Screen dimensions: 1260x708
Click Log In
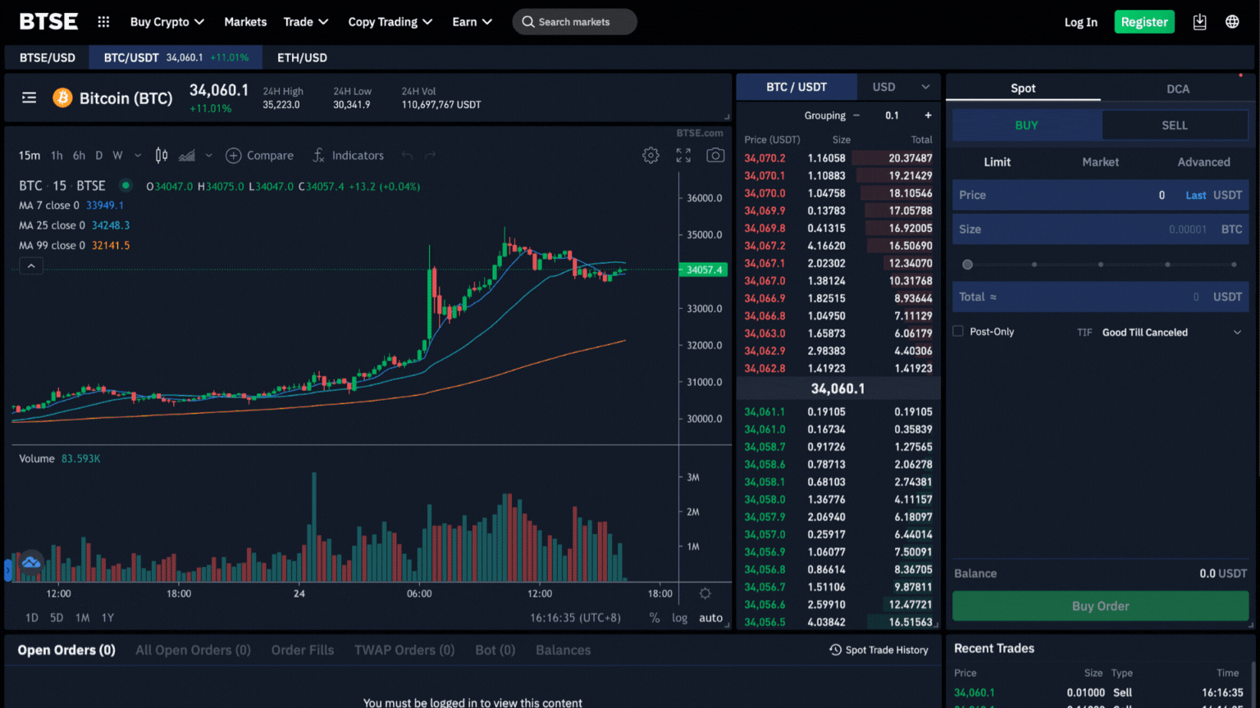pyautogui.click(x=1080, y=22)
